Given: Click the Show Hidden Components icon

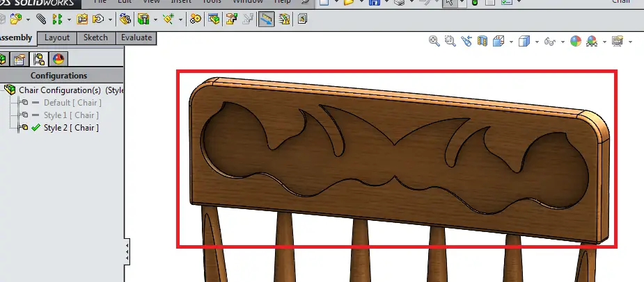Looking at the screenshot, I should pos(125,19).
